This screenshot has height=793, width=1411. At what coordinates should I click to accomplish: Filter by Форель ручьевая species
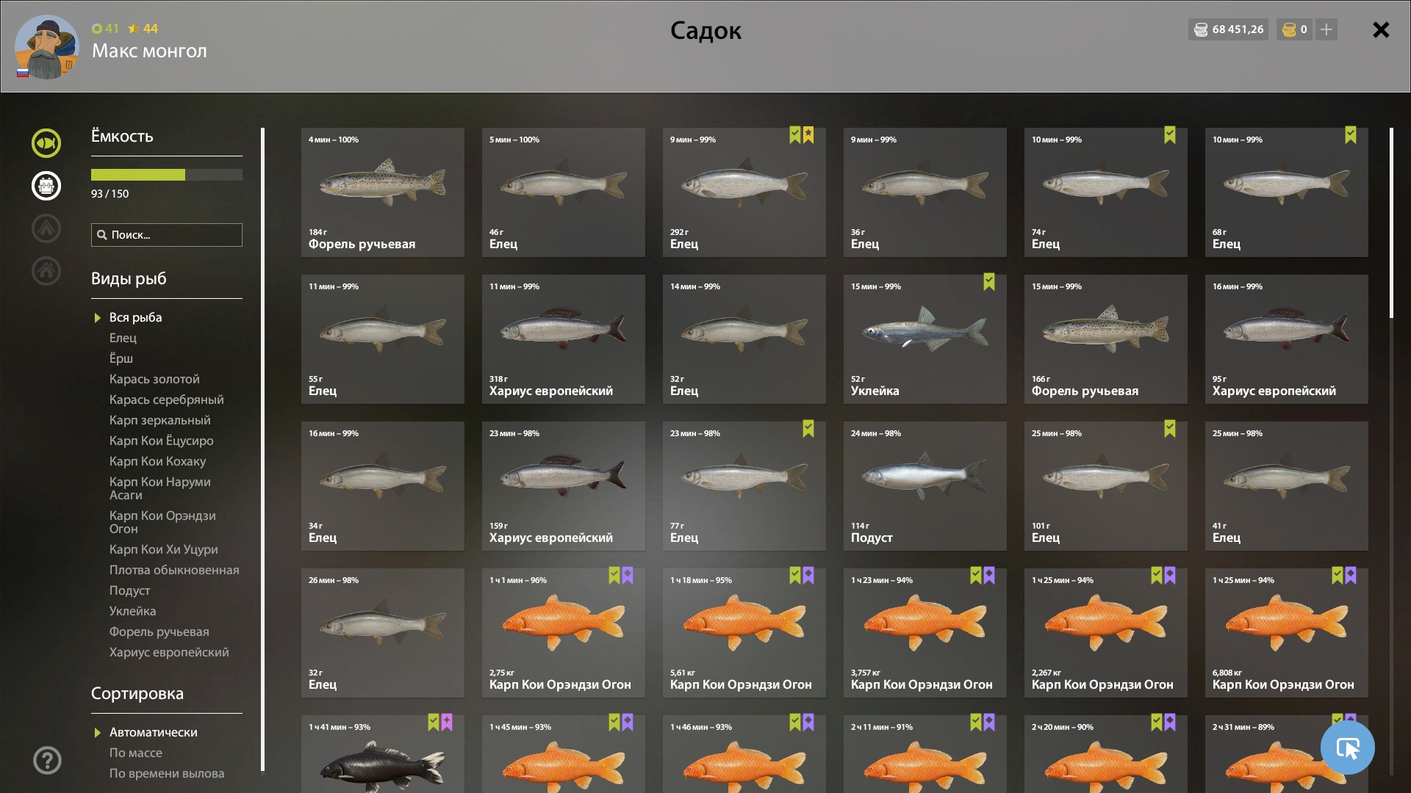[159, 631]
